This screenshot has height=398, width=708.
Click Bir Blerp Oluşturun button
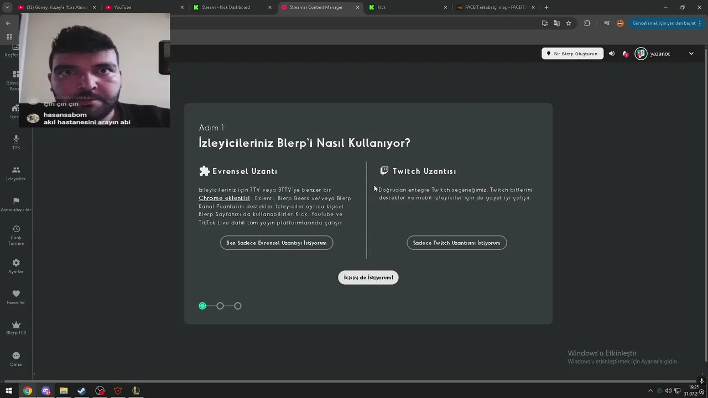point(572,54)
